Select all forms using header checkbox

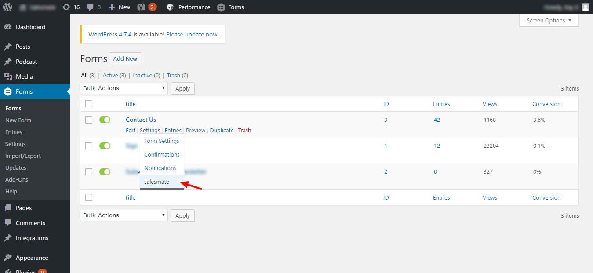[89, 104]
